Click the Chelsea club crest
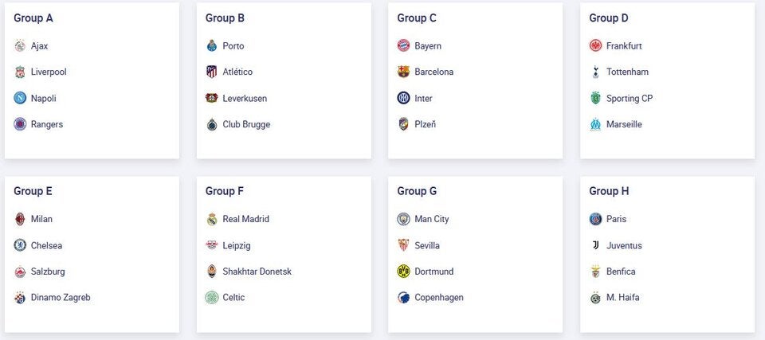 coord(20,245)
